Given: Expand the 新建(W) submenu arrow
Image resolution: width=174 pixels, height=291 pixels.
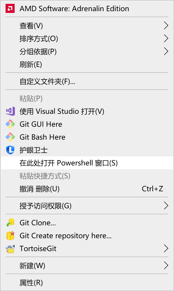Looking at the screenshot, I should 166,265.
